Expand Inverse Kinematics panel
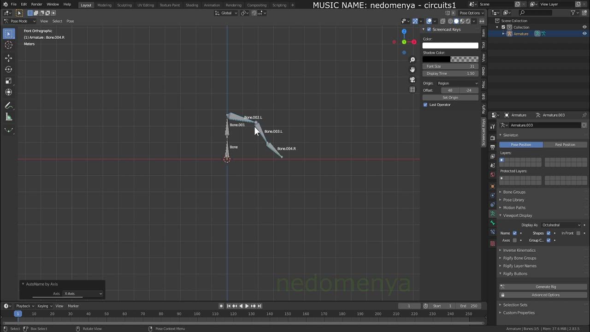 (519, 250)
